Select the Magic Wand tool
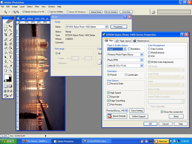 coord(10,30)
